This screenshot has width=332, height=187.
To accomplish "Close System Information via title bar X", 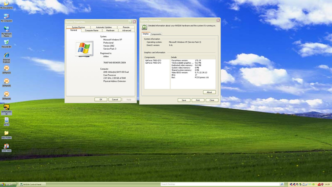I will click(218, 20).
